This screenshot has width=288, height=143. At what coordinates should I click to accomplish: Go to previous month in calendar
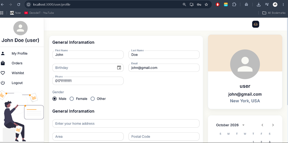262,125
